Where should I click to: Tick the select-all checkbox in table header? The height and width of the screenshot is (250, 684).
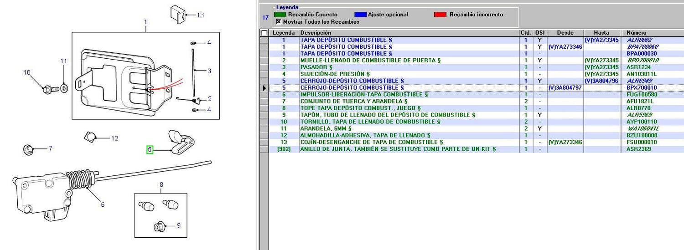coord(264,33)
